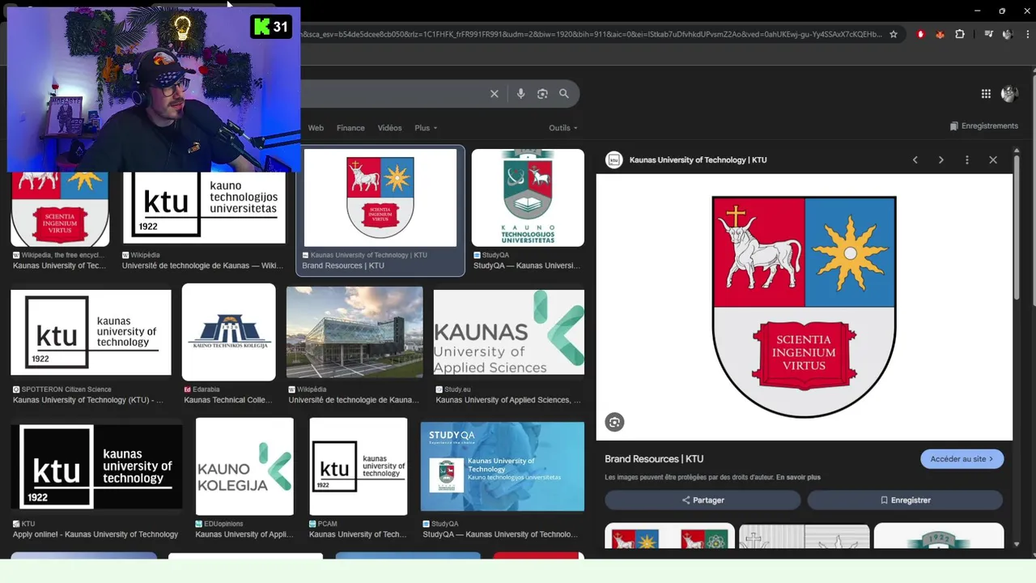
Task: Start voice search with microphone icon
Action: (x=520, y=94)
